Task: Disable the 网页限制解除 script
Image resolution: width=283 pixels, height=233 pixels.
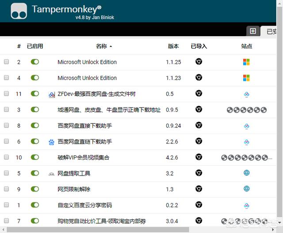Action: click(x=35, y=189)
